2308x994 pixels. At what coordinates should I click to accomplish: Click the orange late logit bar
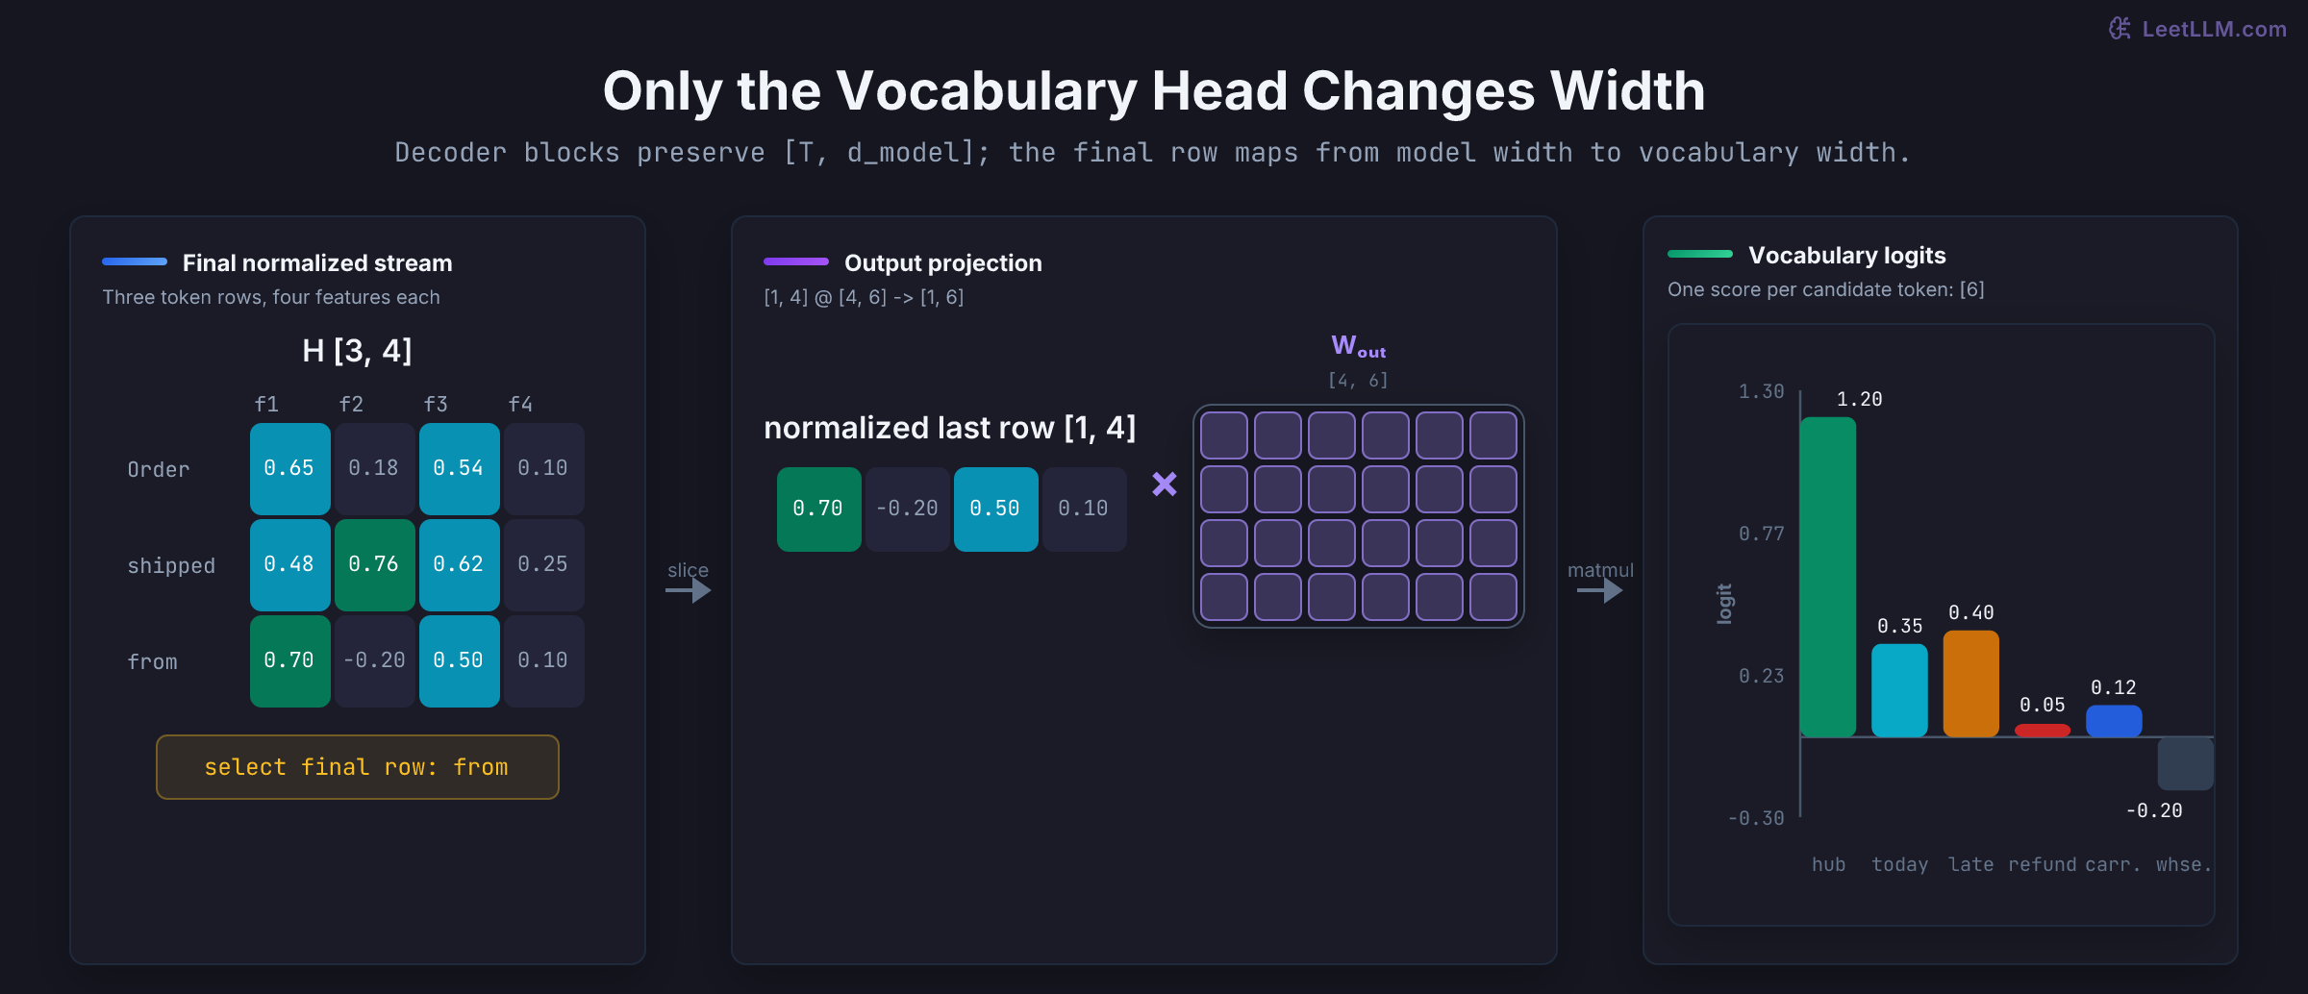tap(1971, 683)
